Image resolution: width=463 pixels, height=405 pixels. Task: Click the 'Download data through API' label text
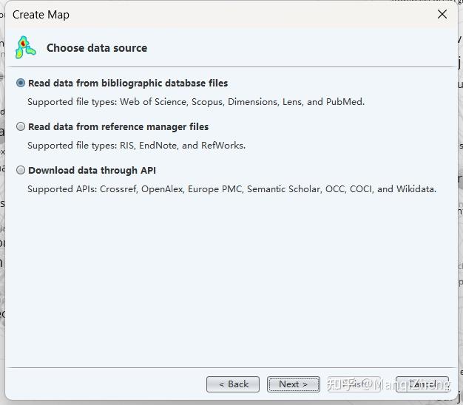tap(92, 171)
